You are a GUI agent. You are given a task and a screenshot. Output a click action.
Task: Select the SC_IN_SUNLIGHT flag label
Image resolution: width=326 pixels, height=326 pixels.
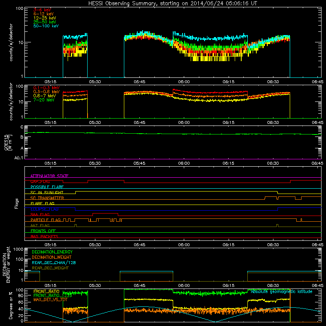(x=47, y=192)
